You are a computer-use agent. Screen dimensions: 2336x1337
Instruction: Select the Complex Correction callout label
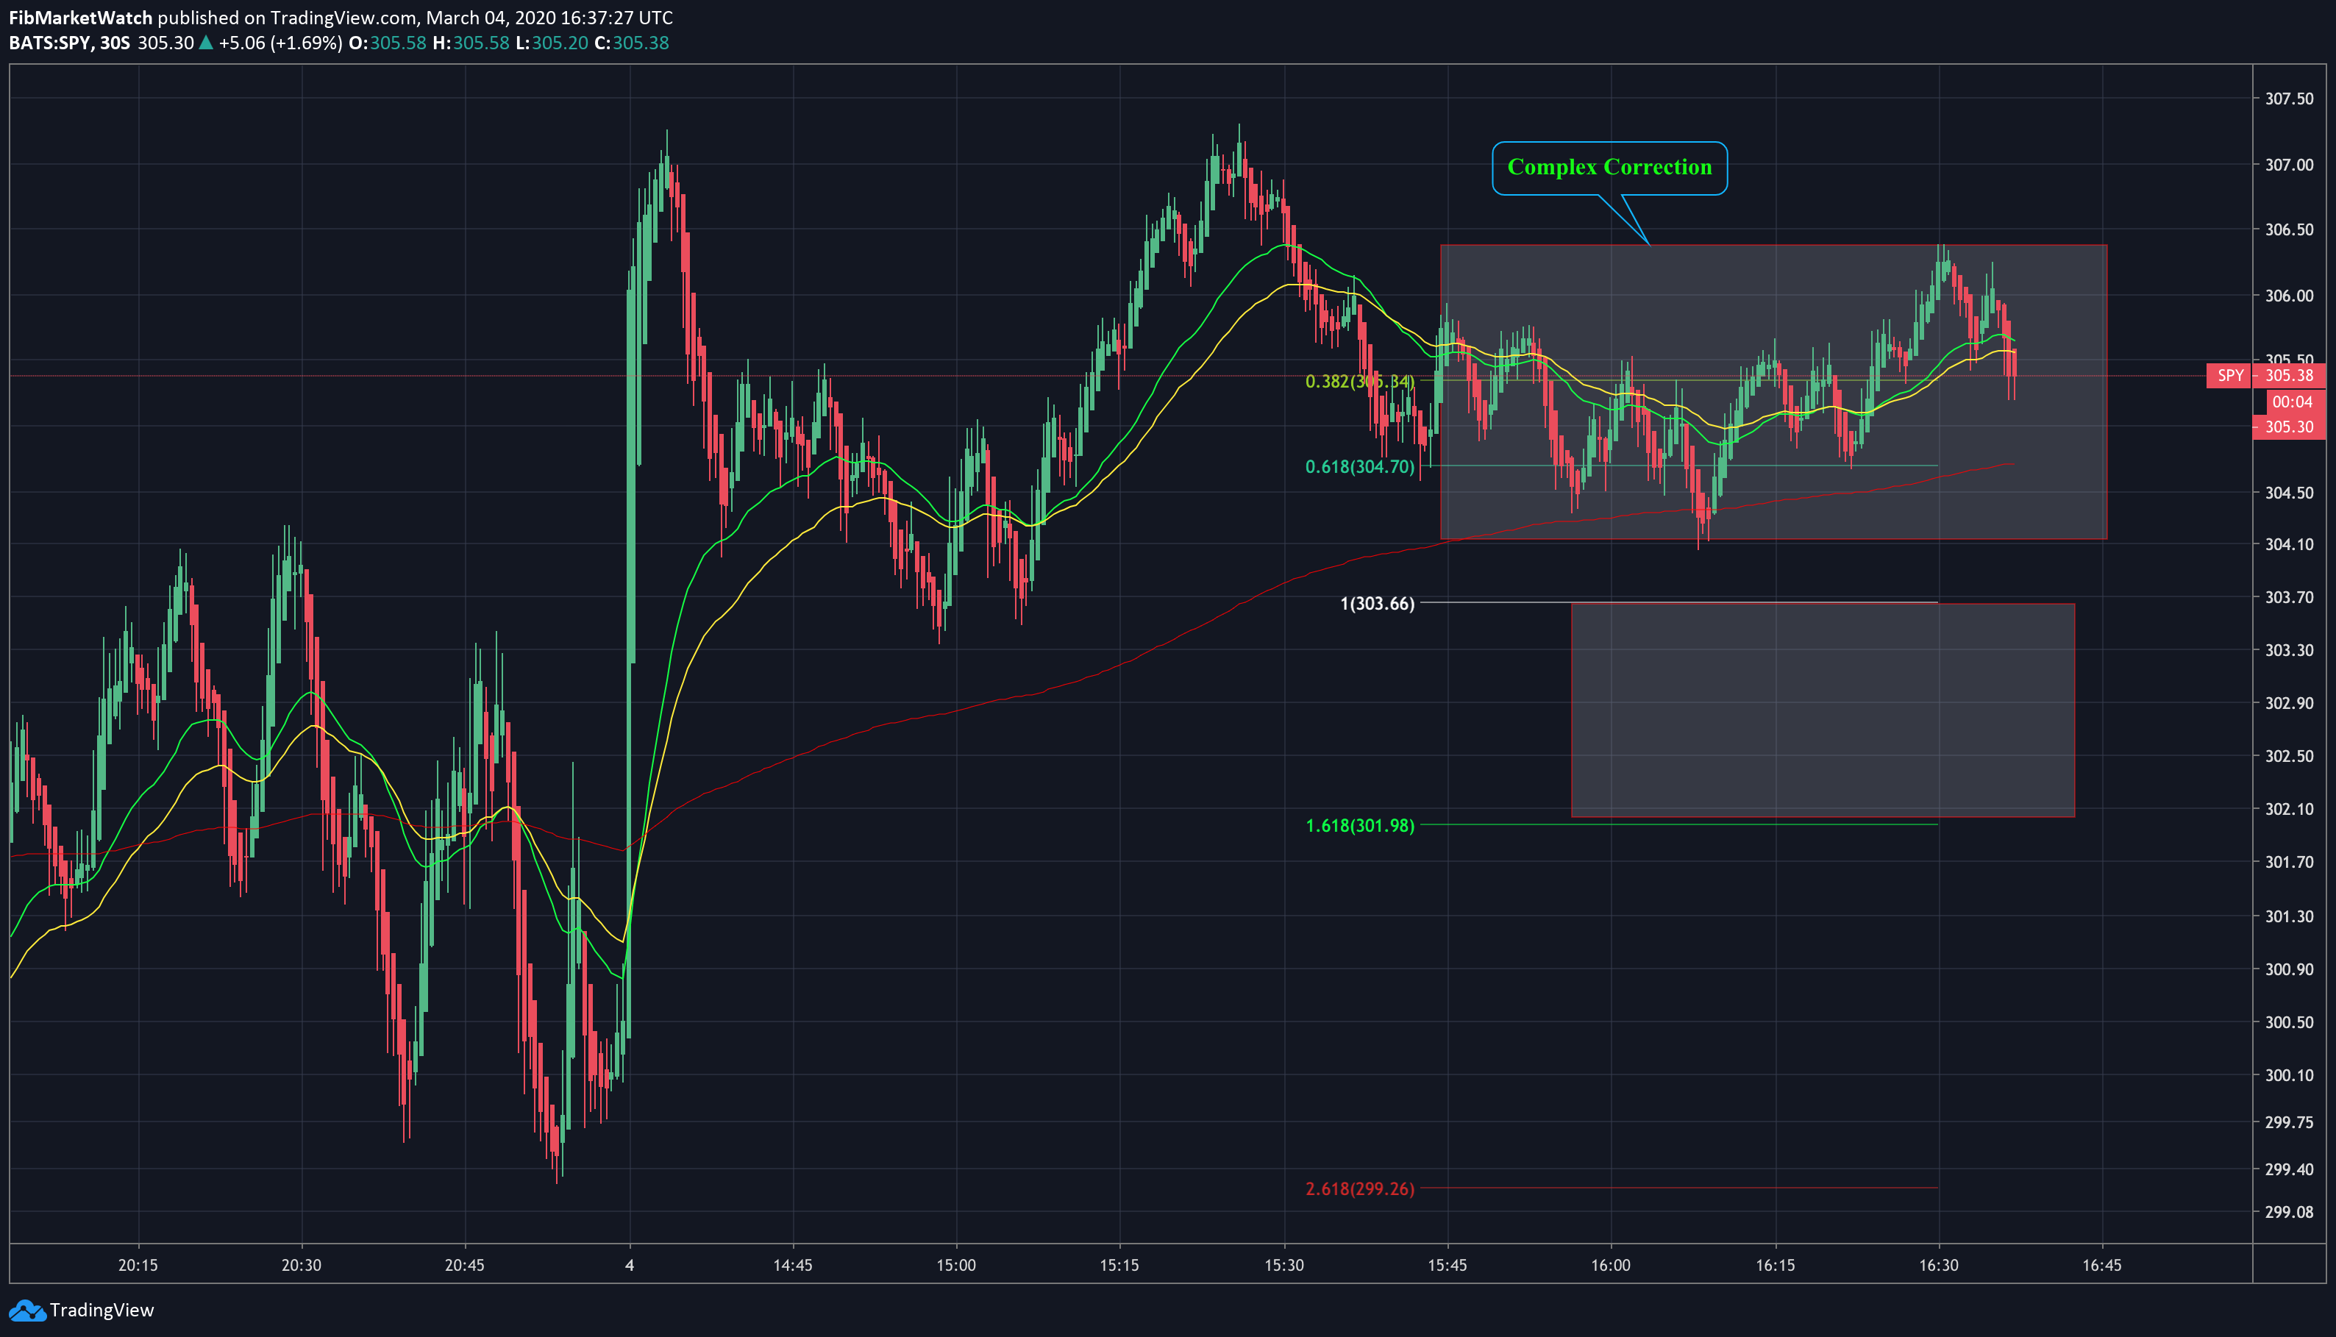tap(1609, 167)
